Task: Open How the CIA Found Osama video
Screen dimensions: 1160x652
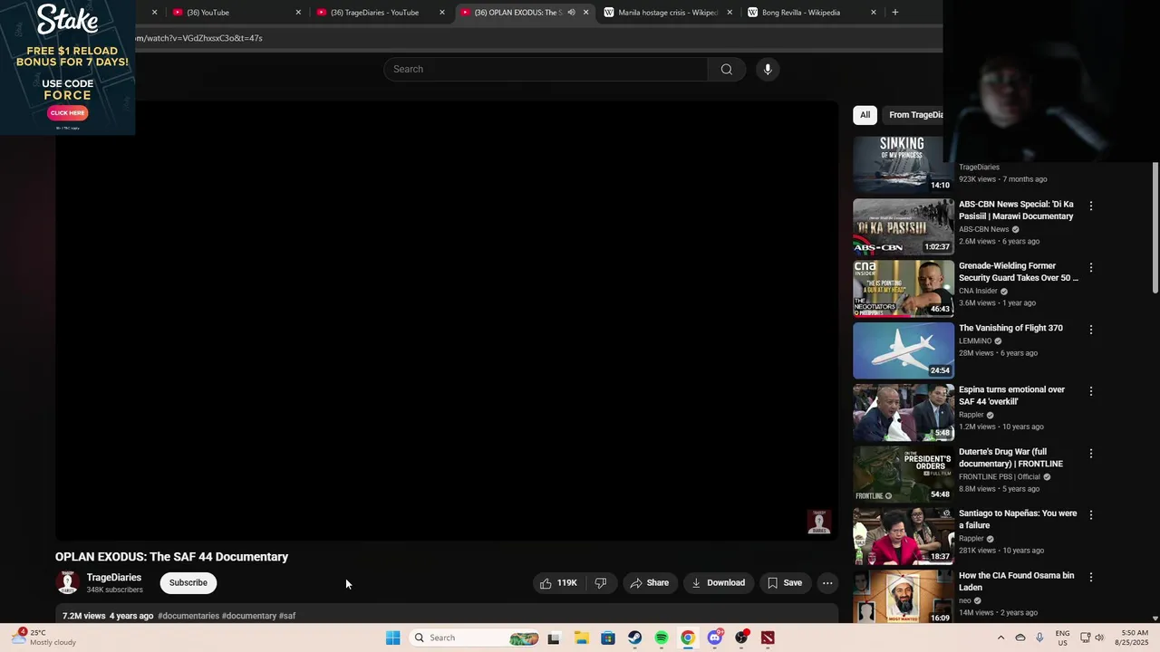Action: coord(1016,581)
